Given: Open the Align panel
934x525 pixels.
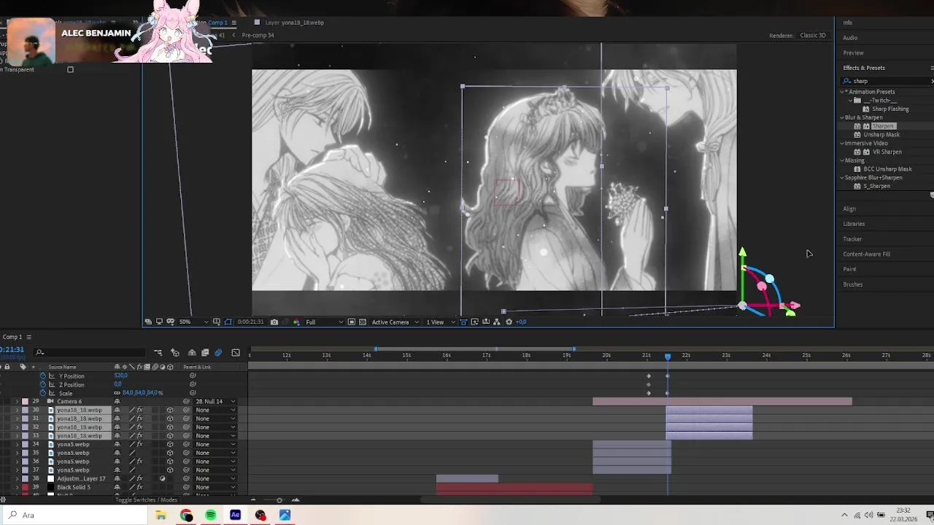Looking at the screenshot, I should (x=849, y=209).
